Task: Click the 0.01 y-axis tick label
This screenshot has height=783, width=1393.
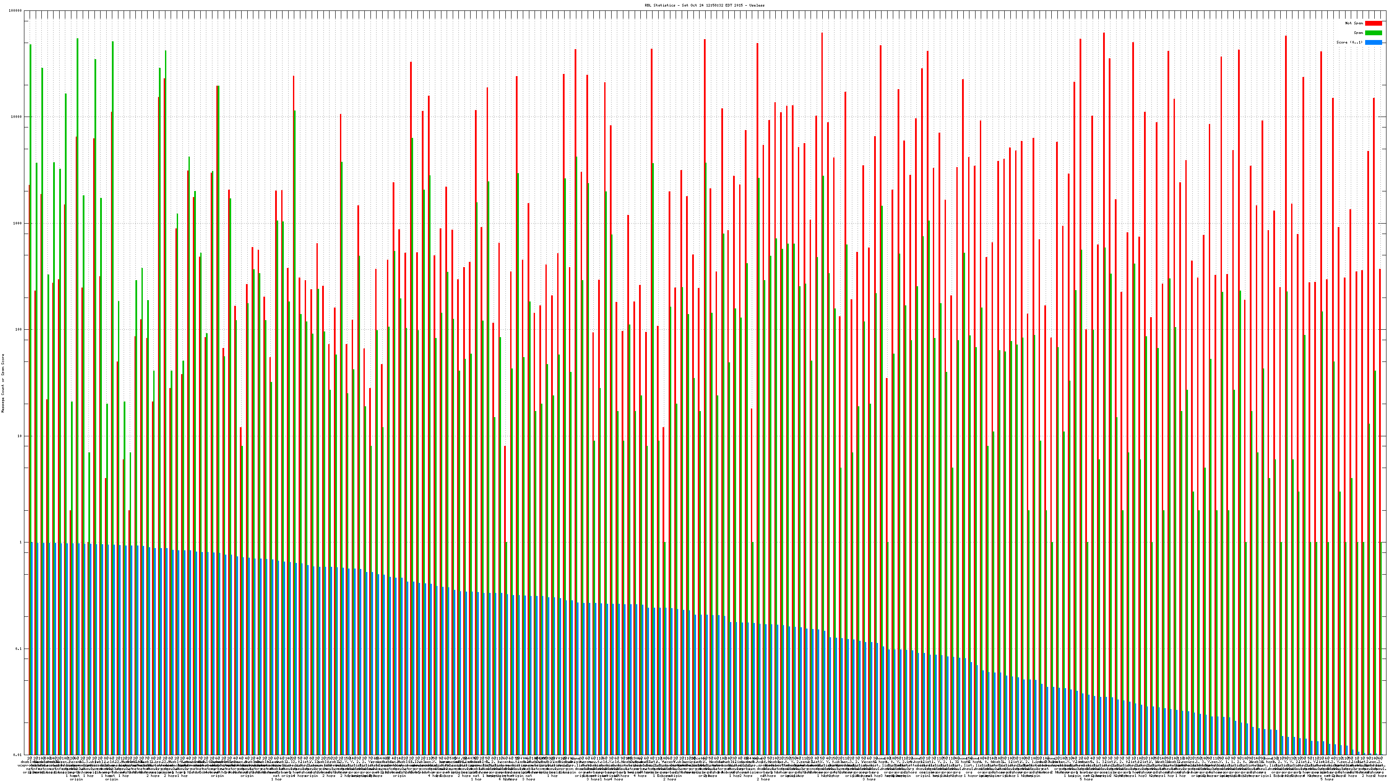Action: (18, 755)
